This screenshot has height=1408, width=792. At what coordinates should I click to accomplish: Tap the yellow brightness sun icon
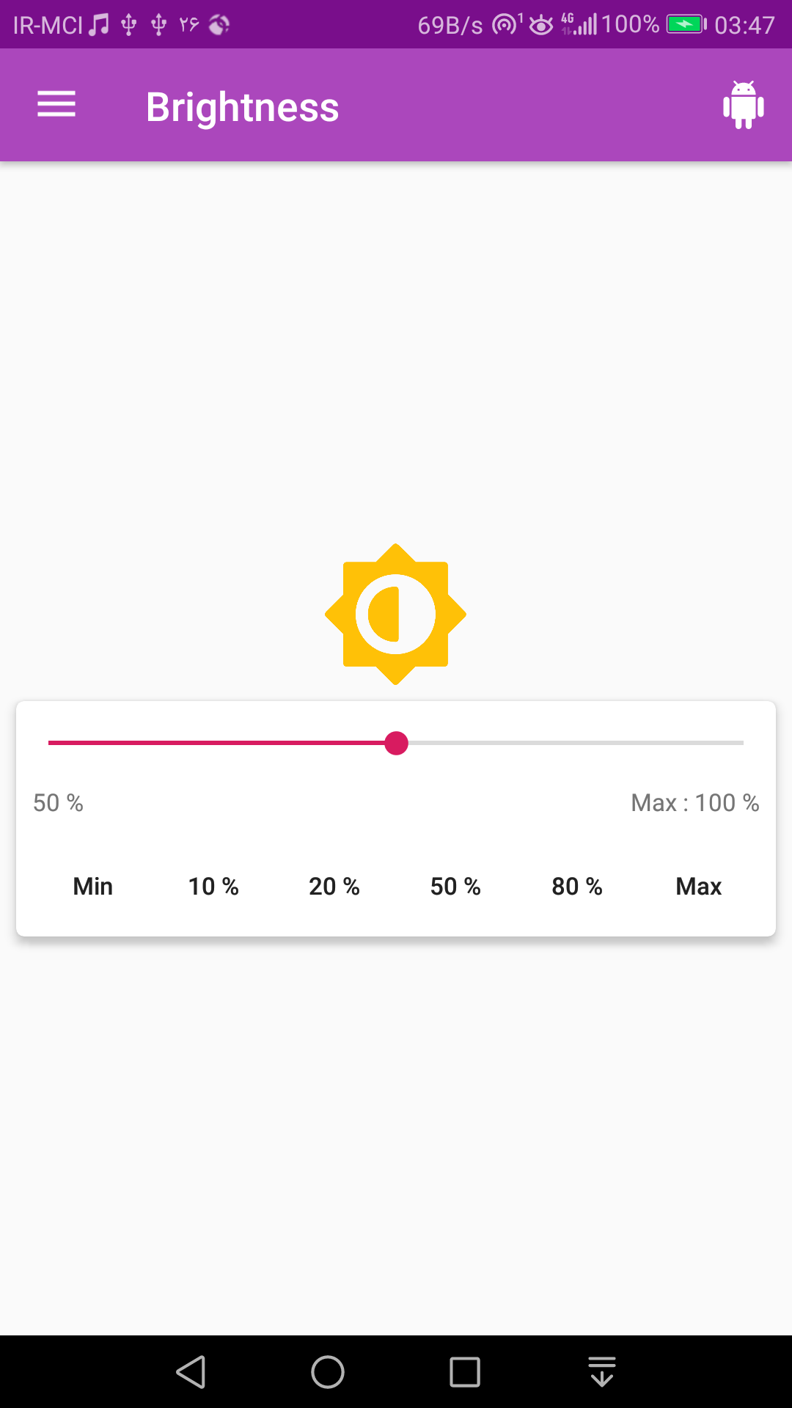click(396, 615)
